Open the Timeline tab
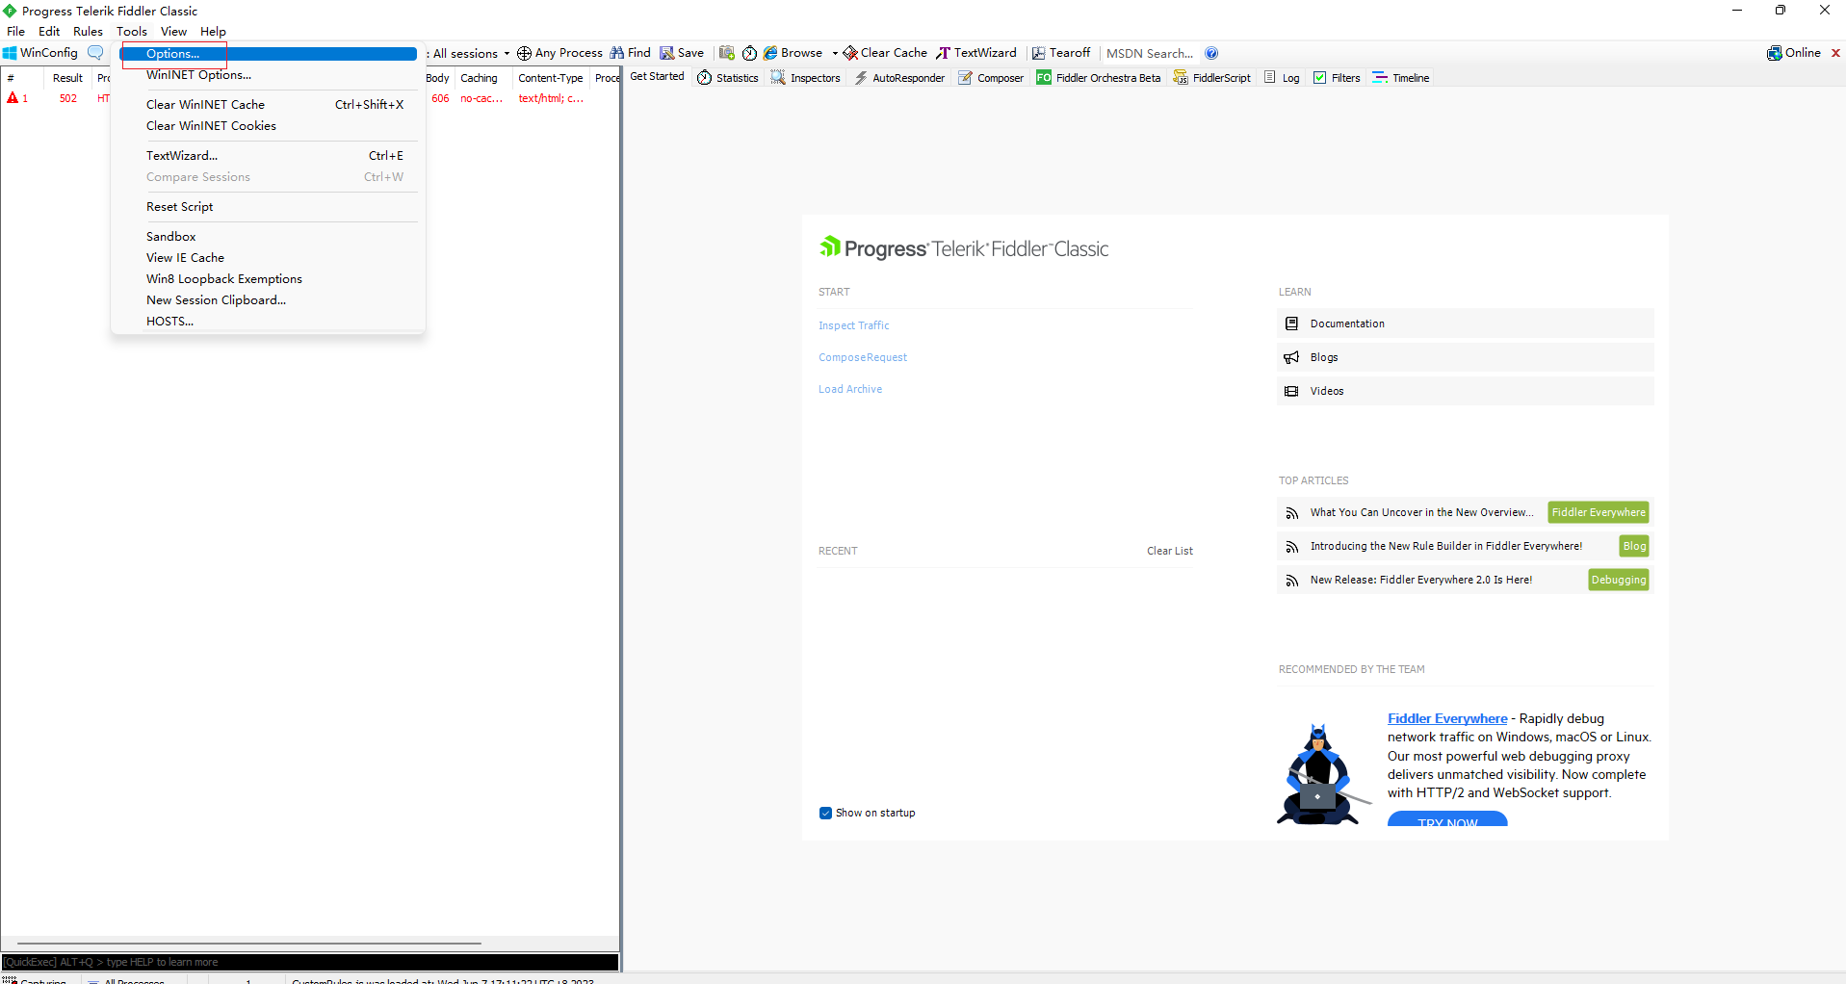 [1401, 77]
